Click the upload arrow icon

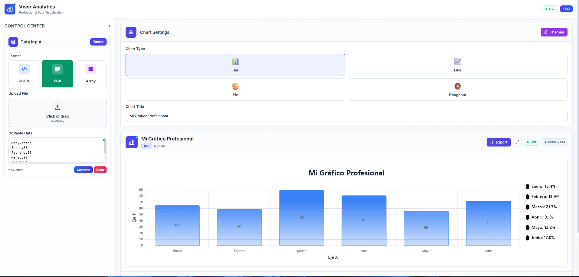pos(57,107)
